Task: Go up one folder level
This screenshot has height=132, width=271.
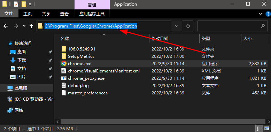Action: click(31, 26)
